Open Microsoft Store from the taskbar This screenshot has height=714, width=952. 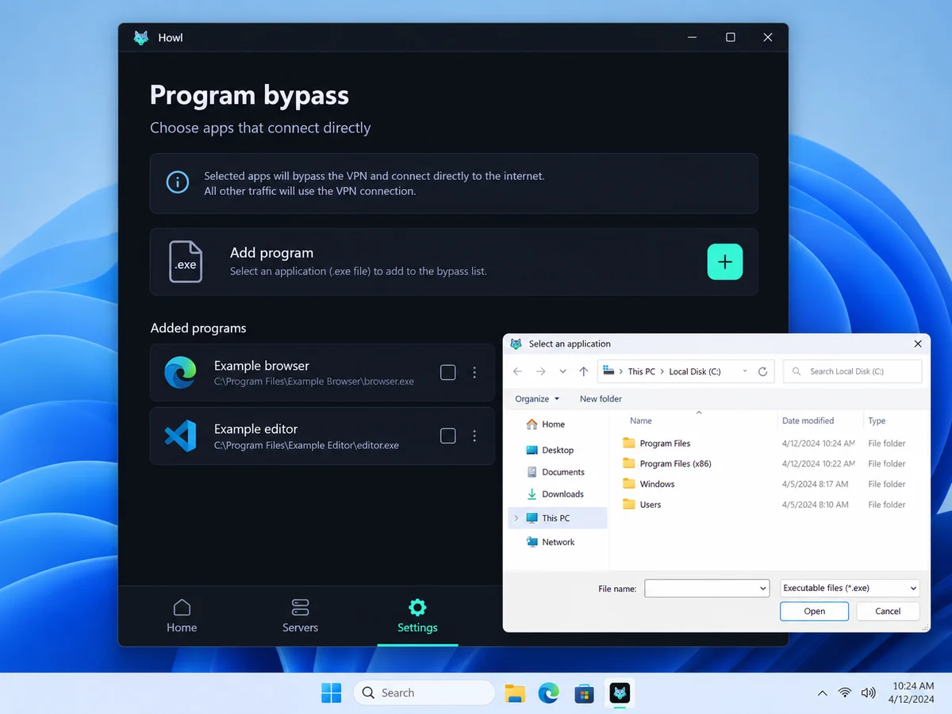pyautogui.click(x=585, y=693)
